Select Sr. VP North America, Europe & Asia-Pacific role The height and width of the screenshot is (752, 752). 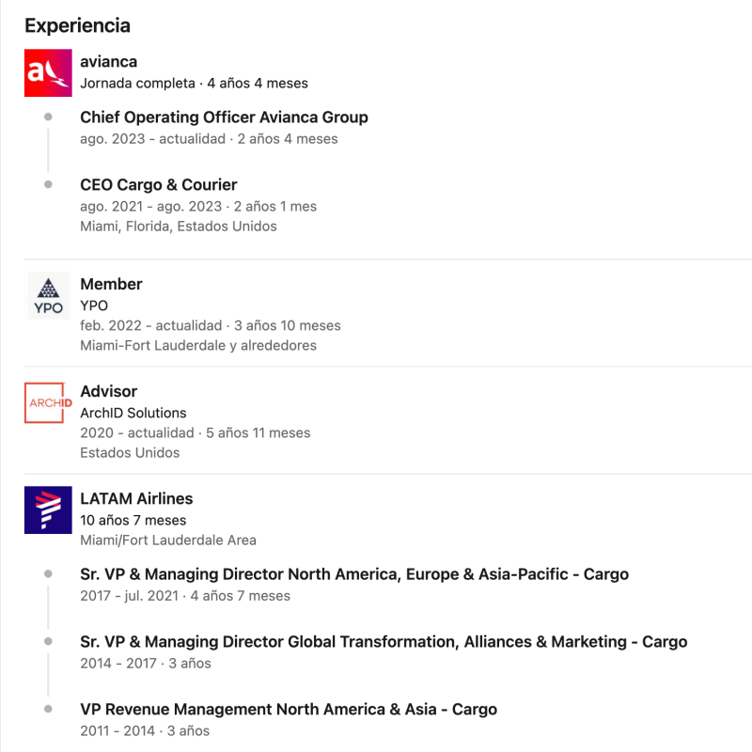tap(353, 574)
